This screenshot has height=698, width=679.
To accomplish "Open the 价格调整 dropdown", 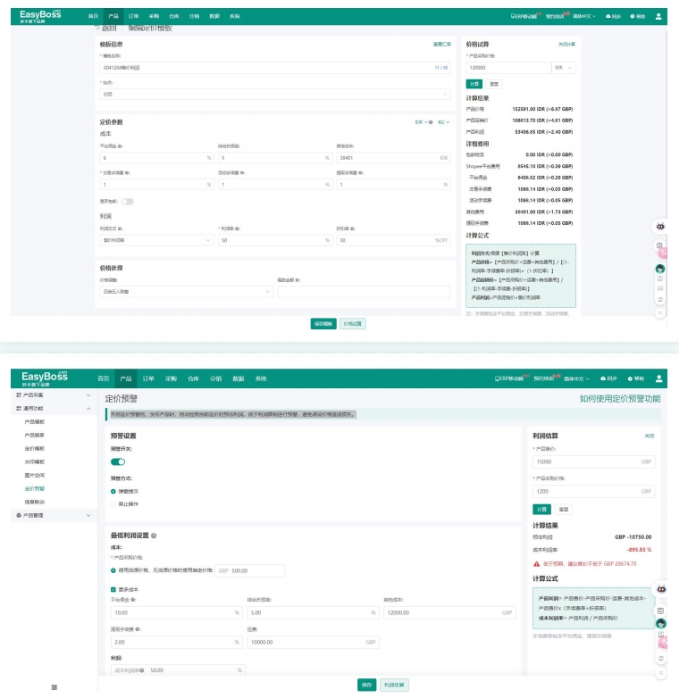I will click(x=186, y=292).
